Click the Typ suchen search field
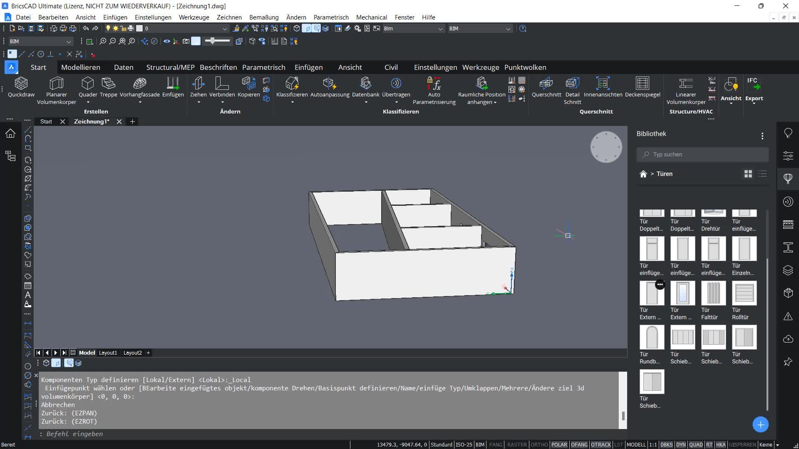The height and width of the screenshot is (449, 799). click(x=702, y=154)
